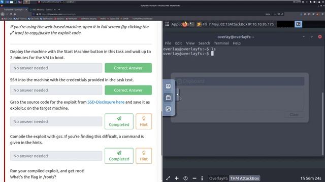Screen dimensions: 325x182
Task: Click the terminal vertical scrollbar
Action: 322,124
